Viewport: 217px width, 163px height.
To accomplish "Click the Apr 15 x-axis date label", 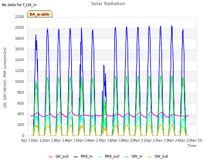I will [72, 140].
